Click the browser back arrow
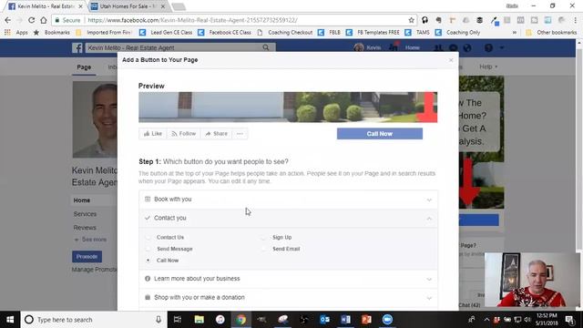The image size is (583, 328). 8,20
